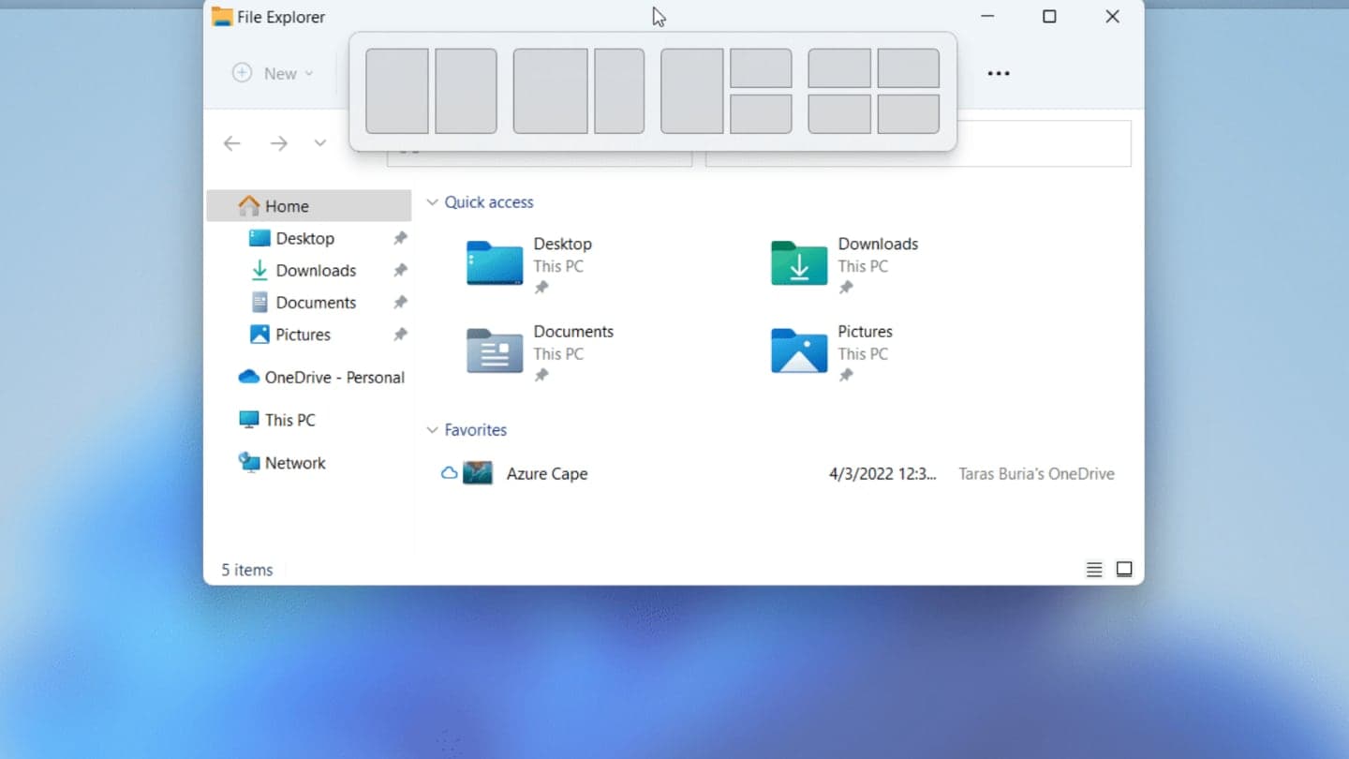Viewport: 1349px width, 759px height.
Task: Navigate back with the back arrow
Action: (232, 143)
